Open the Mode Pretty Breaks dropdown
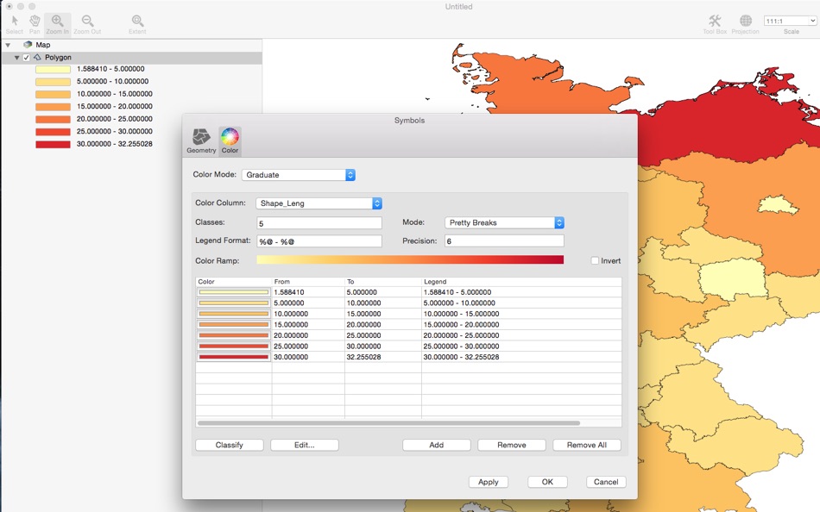This screenshot has height=512, width=820. pyautogui.click(x=504, y=222)
